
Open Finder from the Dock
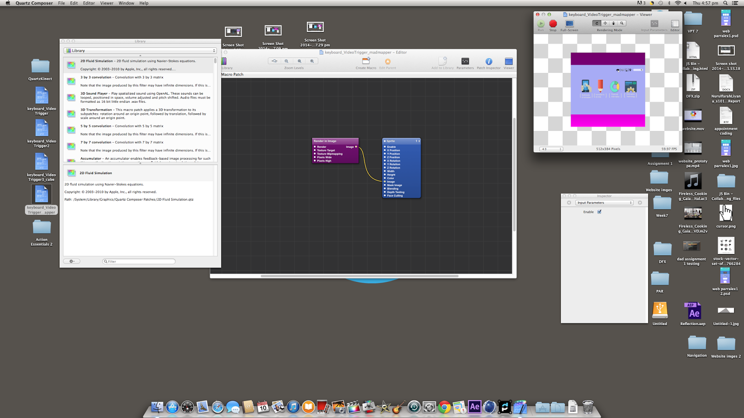click(157, 407)
